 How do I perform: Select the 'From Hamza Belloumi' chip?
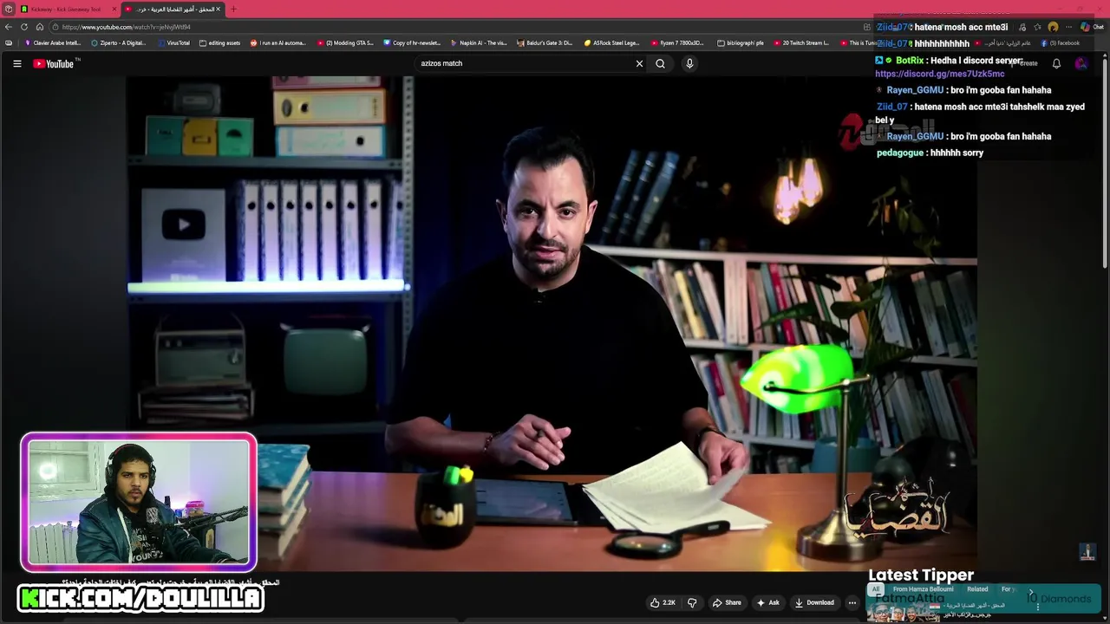click(x=923, y=589)
